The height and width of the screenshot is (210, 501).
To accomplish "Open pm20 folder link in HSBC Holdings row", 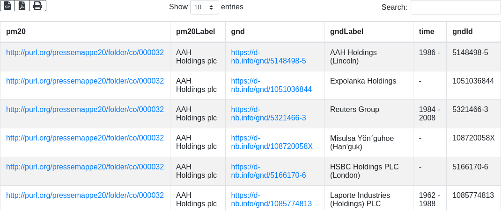I will coord(85,167).
